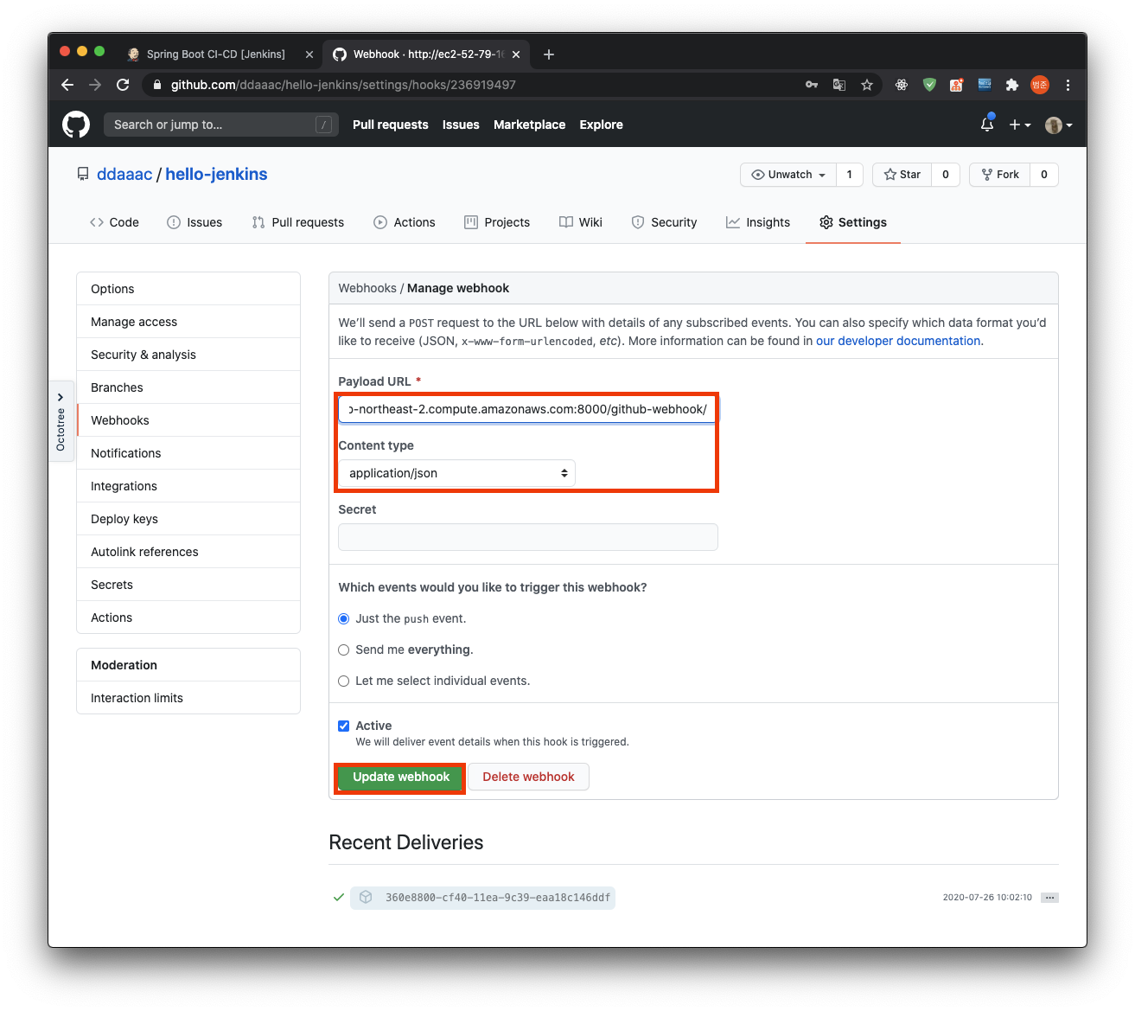Click the translate page icon
The height and width of the screenshot is (1011, 1135).
click(839, 85)
